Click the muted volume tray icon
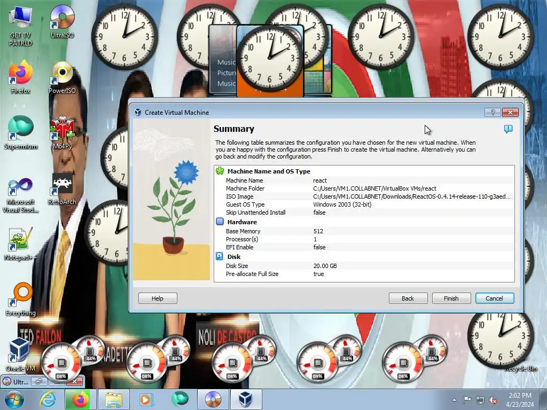The height and width of the screenshot is (410, 547). (493, 400)
